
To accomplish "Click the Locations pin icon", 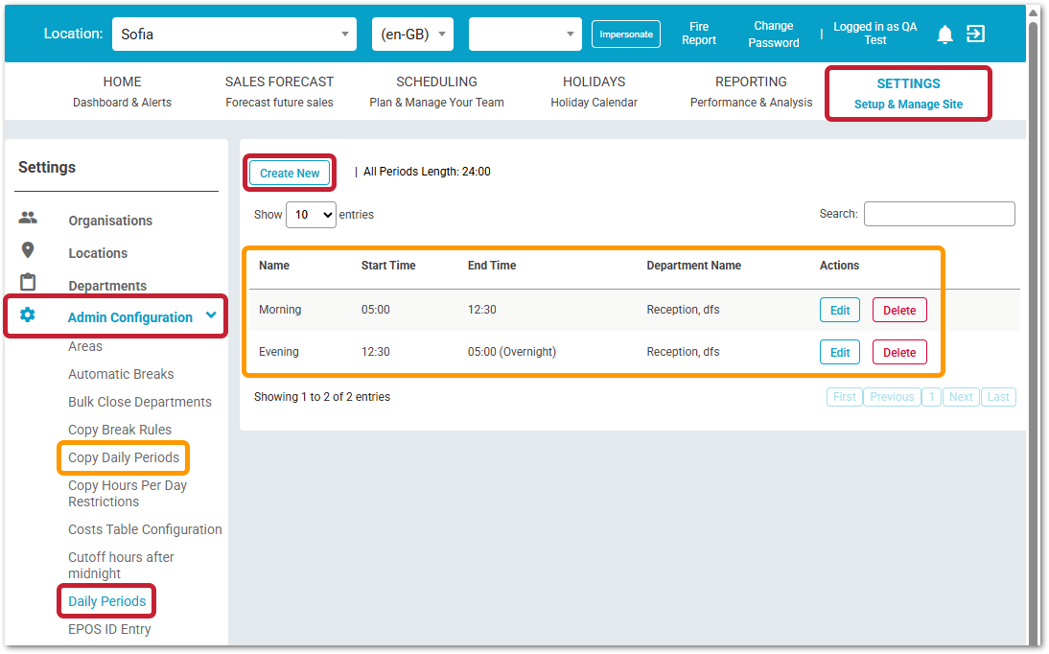I will 28,250.
